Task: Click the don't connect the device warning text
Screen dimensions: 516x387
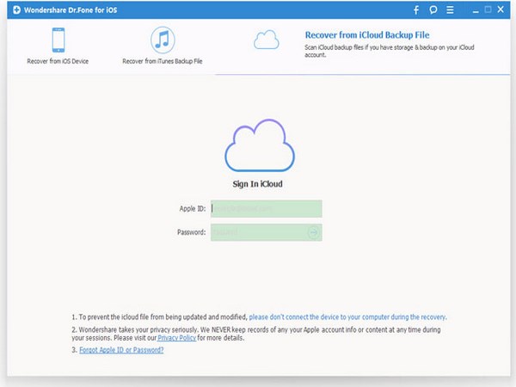Action: coord(347,317)
